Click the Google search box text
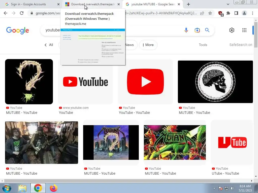Viewport: 258px width, 193px height. 53,30
